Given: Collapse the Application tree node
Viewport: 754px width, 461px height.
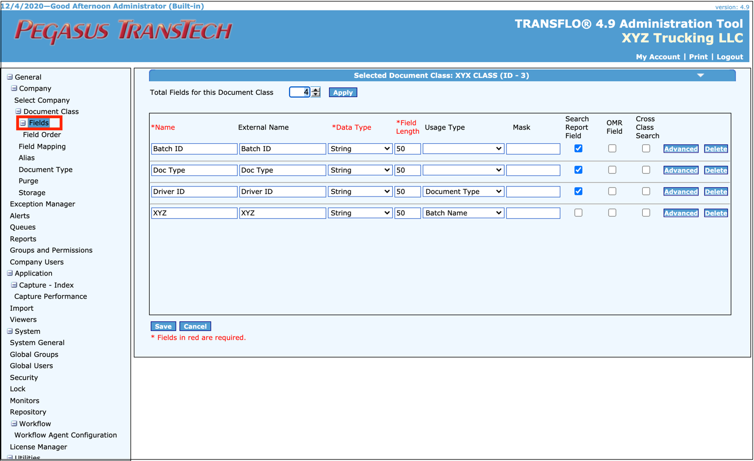Looking at the screenshot, I should point(9,273).
